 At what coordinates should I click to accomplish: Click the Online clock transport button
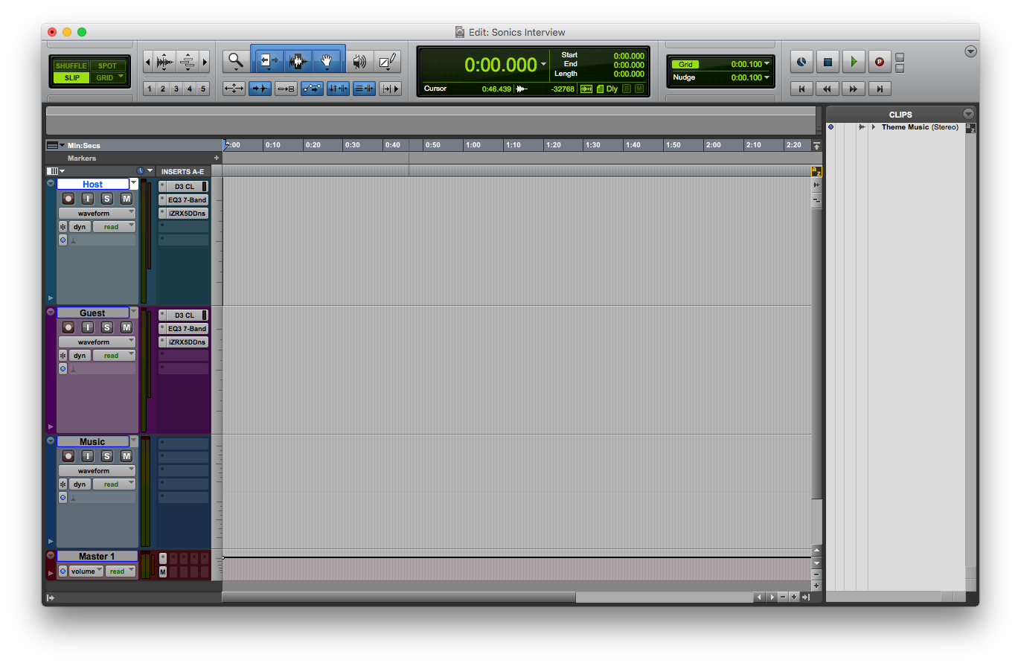point(801,62)
